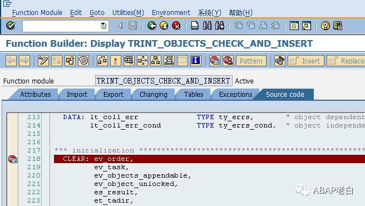
Task: Click the Last Page icon
Action: coord(275,26)
